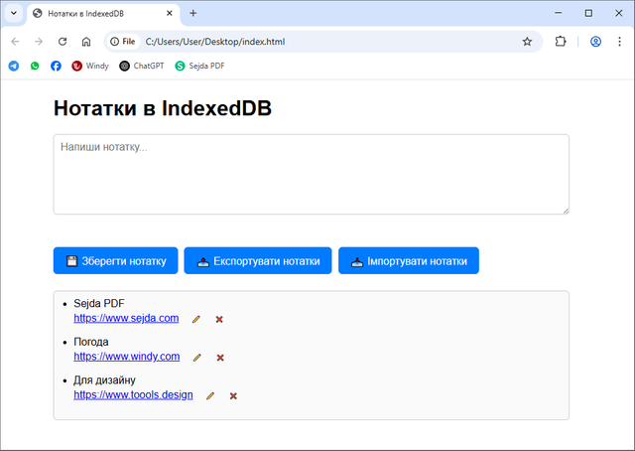Go forward in browser history
The image size is (635, 451).
(39, 42)
